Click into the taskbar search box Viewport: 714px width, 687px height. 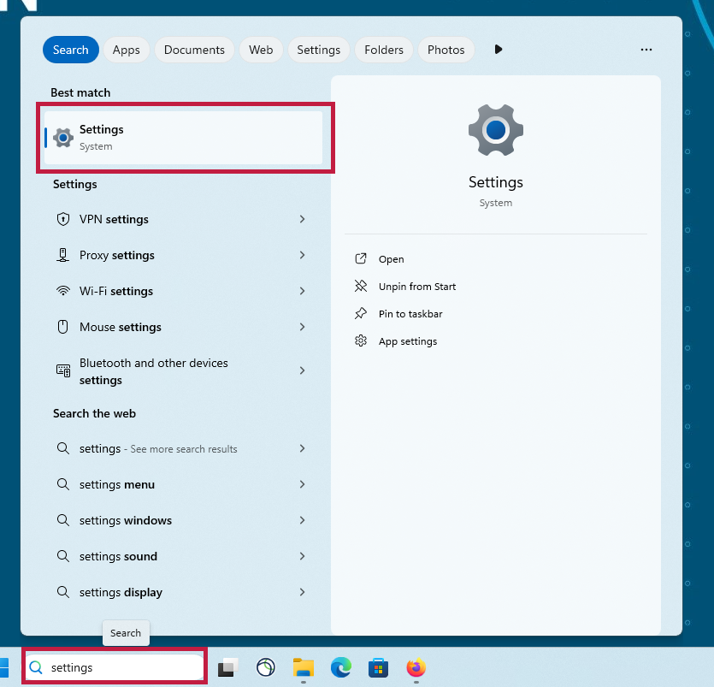[x=115, y=667]
